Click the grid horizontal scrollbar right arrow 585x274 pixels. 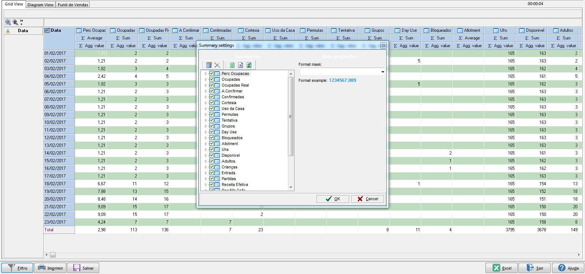[x=579, y=255]
